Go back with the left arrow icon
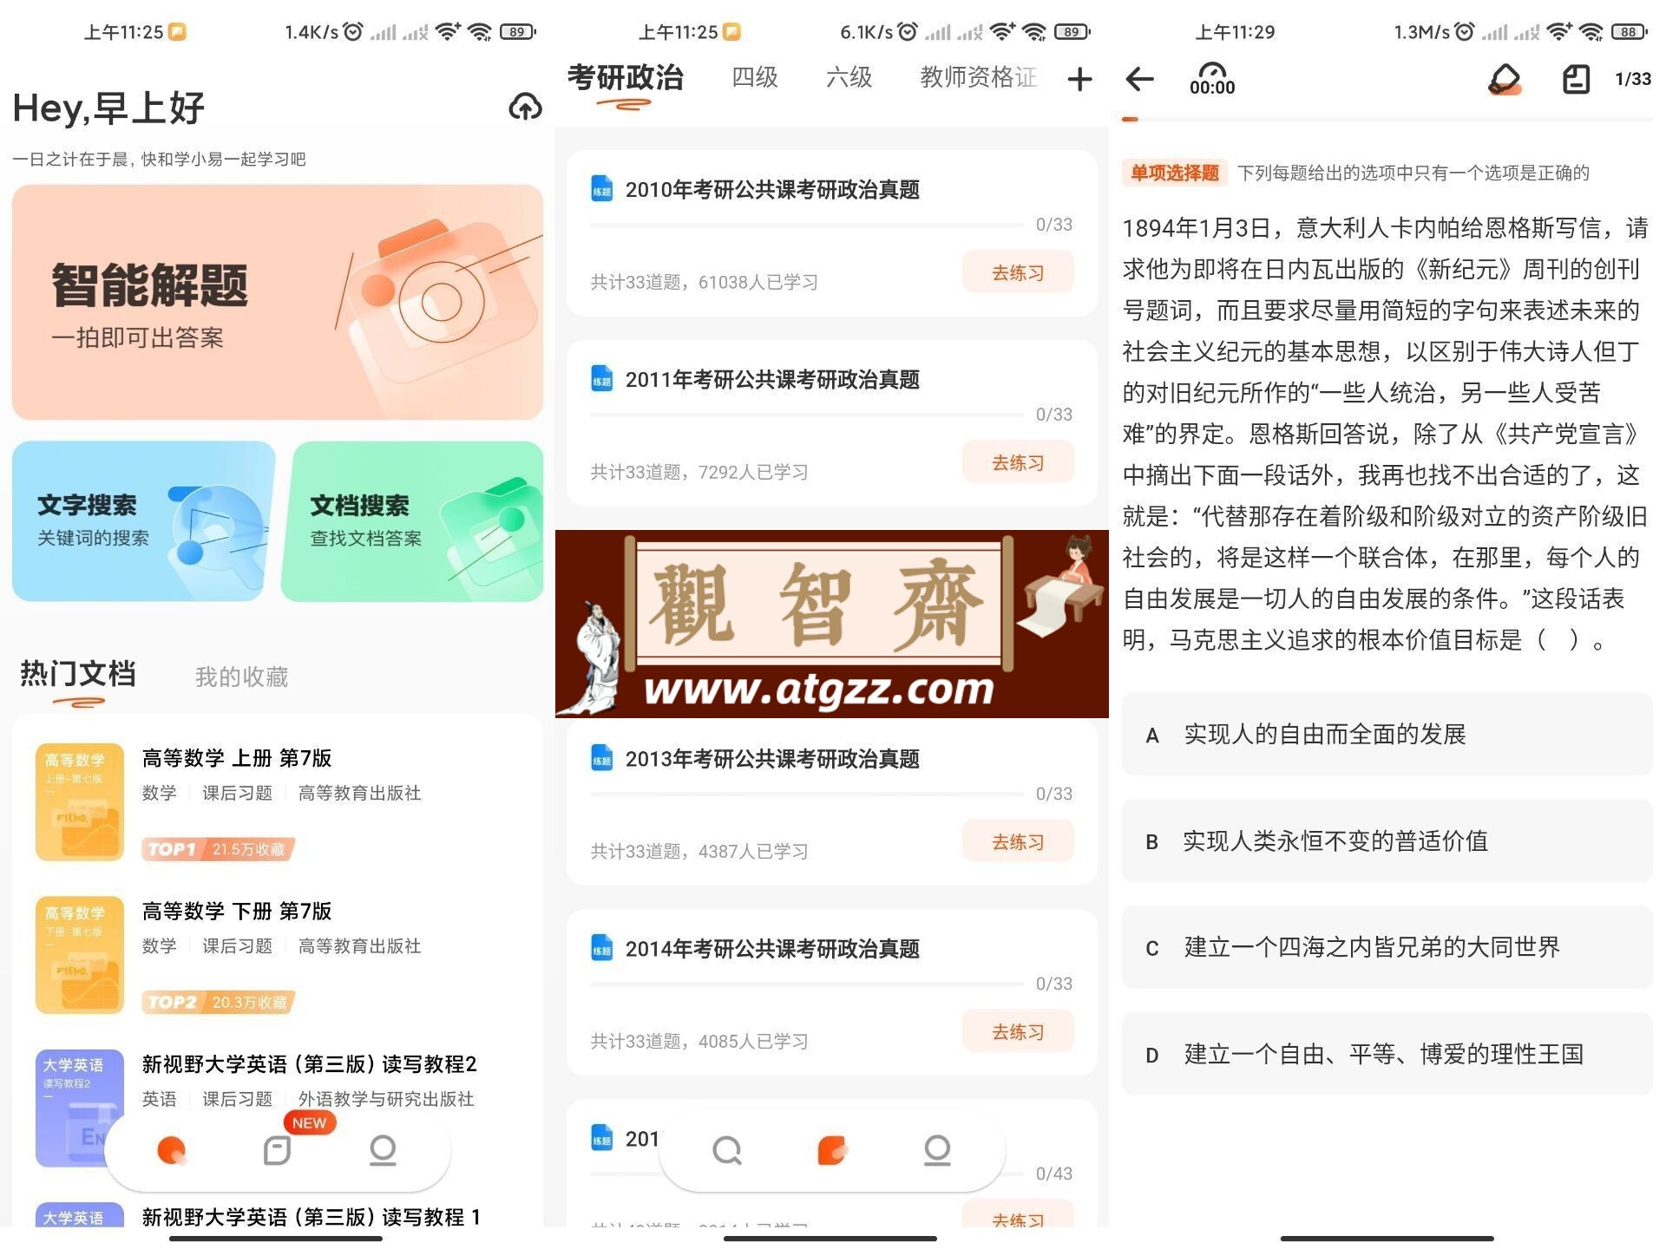This screenshot has height=1249, width=1666. pos(1139,79)
